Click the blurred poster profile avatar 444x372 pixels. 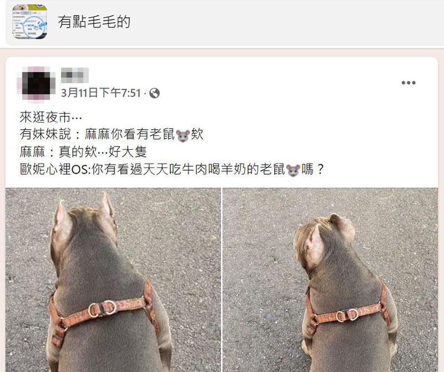[x=36, y=84]
